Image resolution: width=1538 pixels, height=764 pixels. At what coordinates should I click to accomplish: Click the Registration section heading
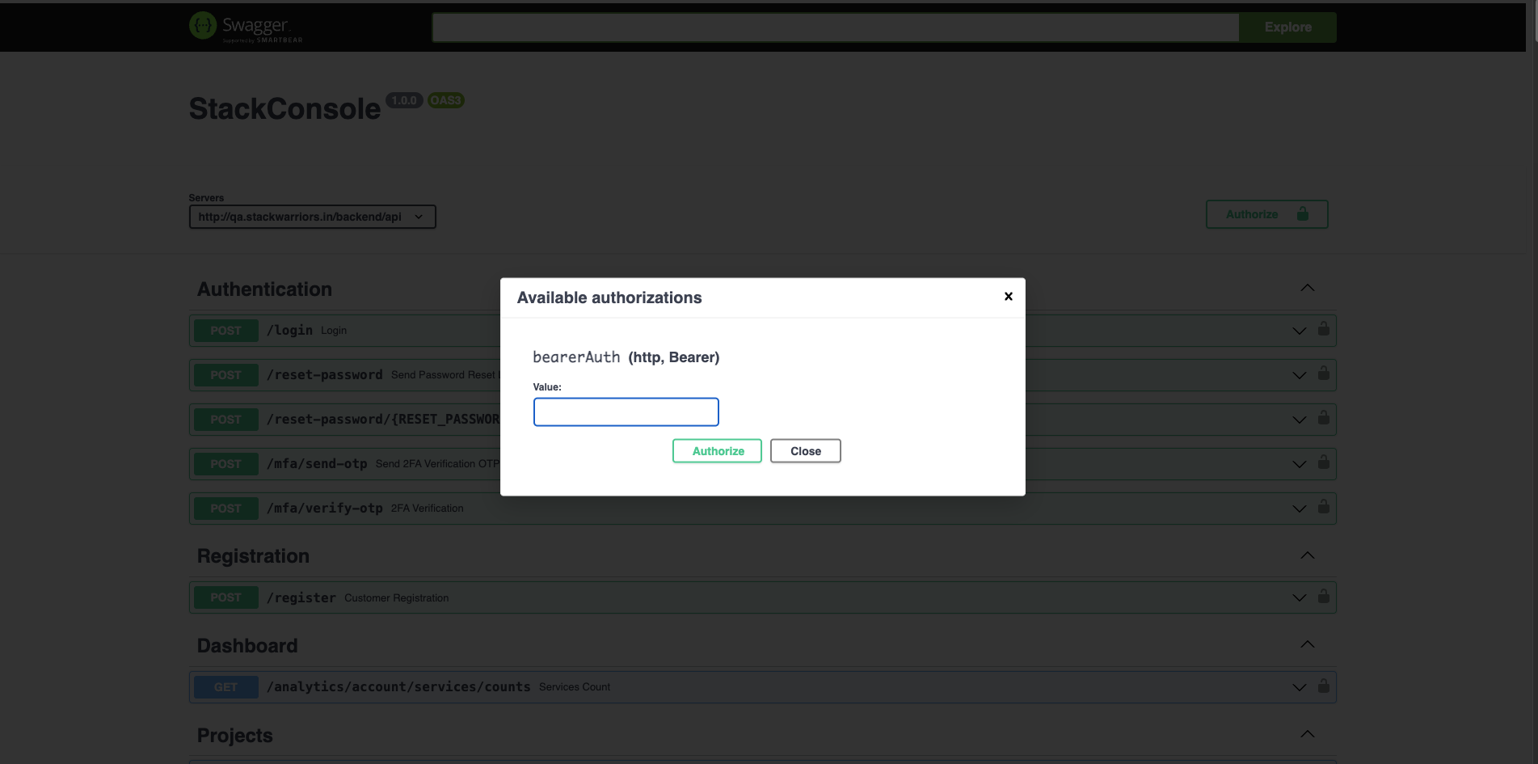253,556
